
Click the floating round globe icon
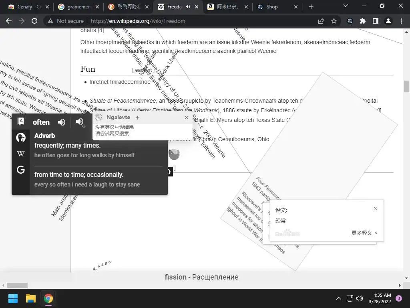coord(174,154)
